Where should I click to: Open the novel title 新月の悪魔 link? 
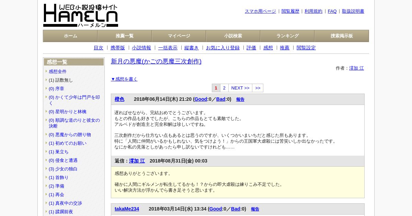pyautogui.click(x=156, y=61)
